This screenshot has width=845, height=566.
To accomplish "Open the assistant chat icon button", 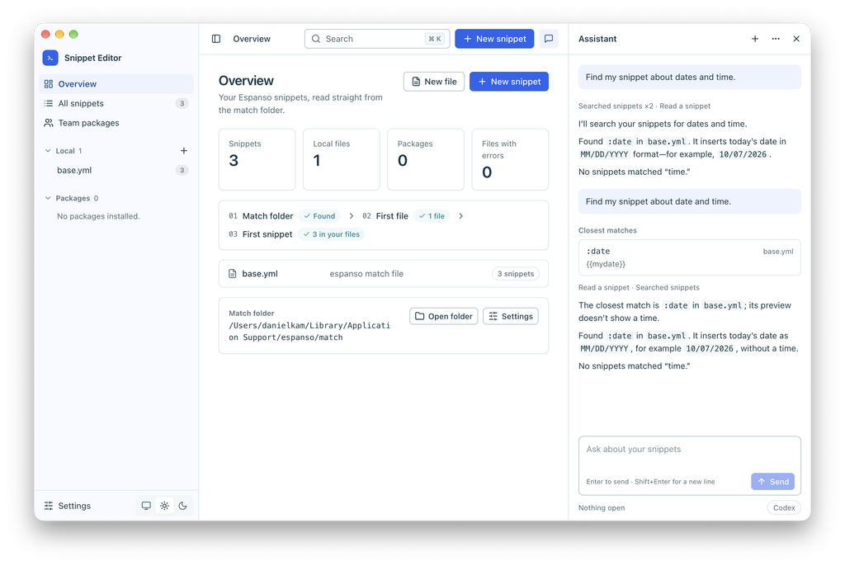I will tap(549, 39).
